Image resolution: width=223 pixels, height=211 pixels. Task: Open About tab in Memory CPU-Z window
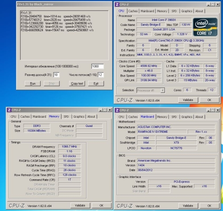91,117
